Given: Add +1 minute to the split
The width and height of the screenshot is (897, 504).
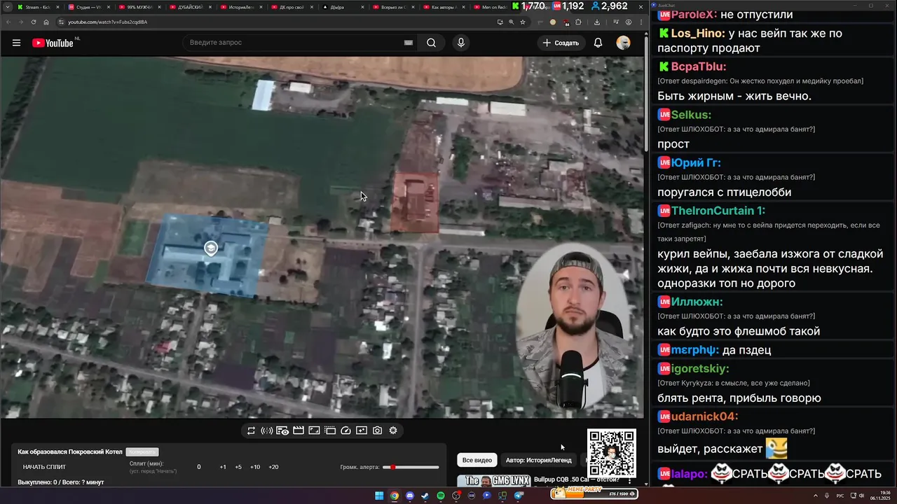Looking at the screenshot, I should point(223,467).
